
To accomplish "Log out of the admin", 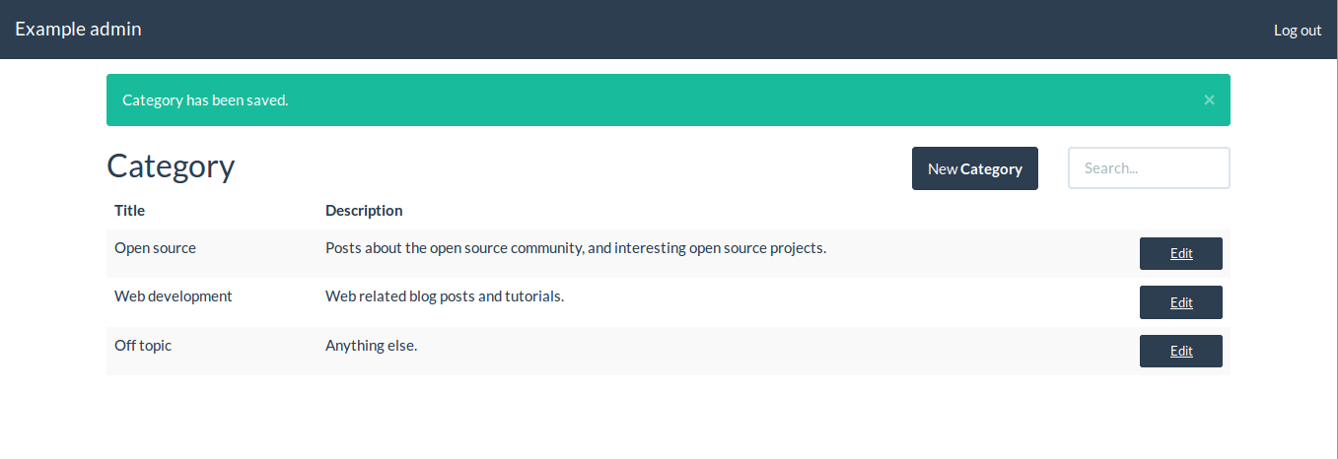I will (x=1298, y=30).
